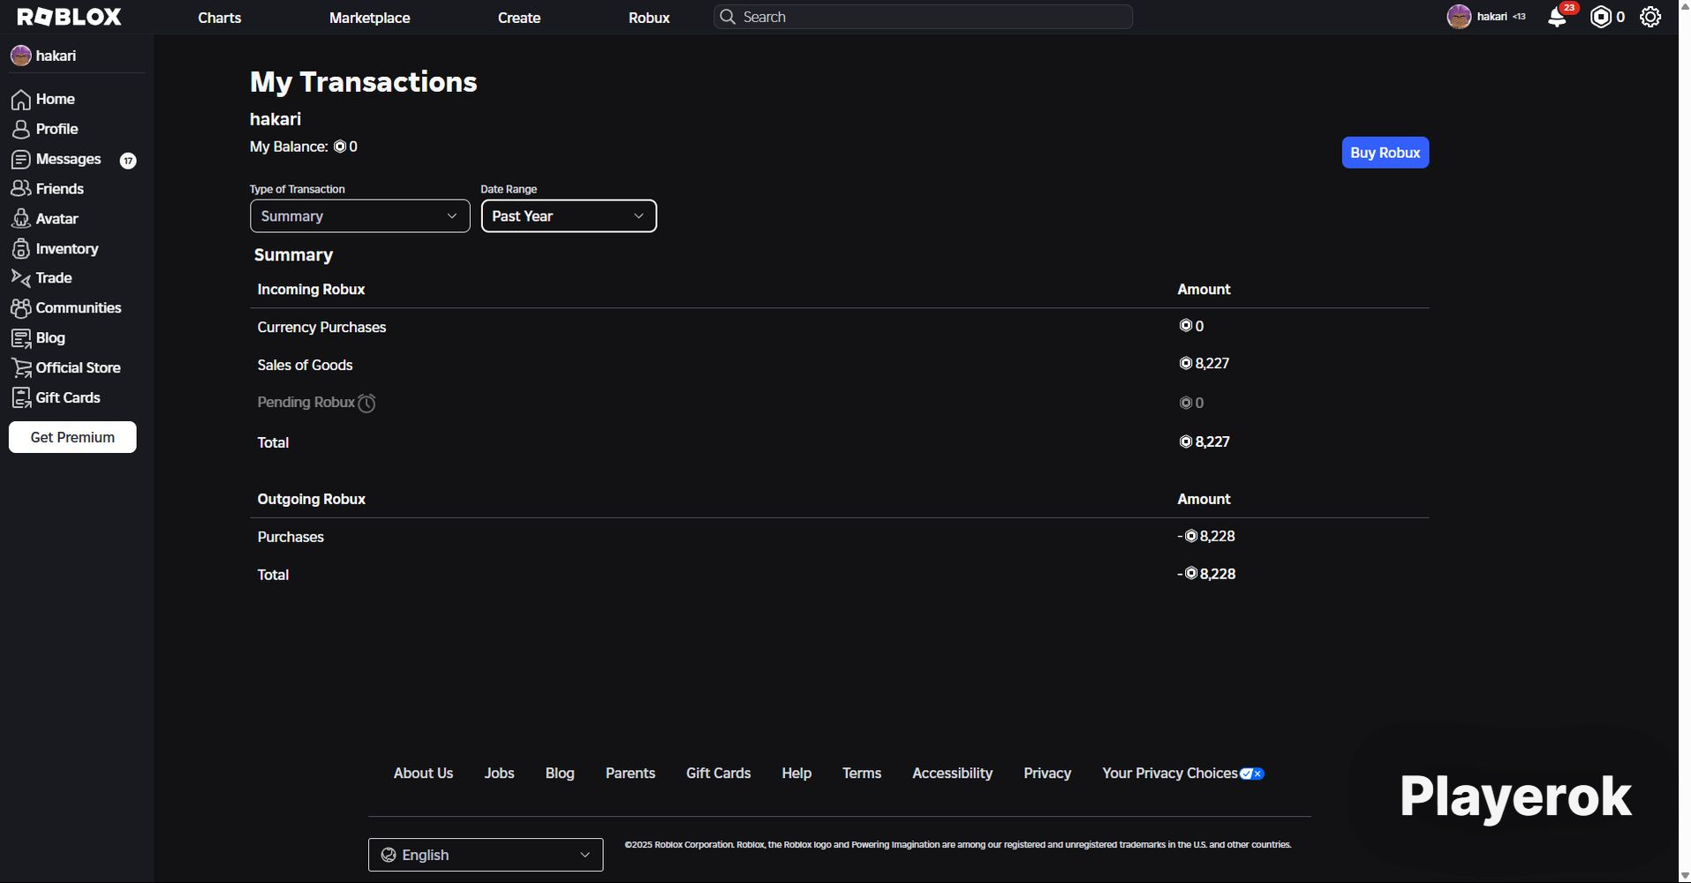
Task: Click the hakari username in sidebar
Action: pos(56,56)
